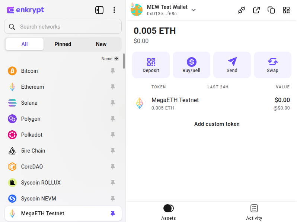
Task: Click the Polygon logo icon
Action: (12, 119)
